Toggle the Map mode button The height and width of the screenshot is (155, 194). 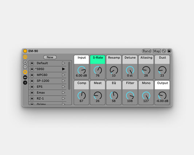coord(157,51)
